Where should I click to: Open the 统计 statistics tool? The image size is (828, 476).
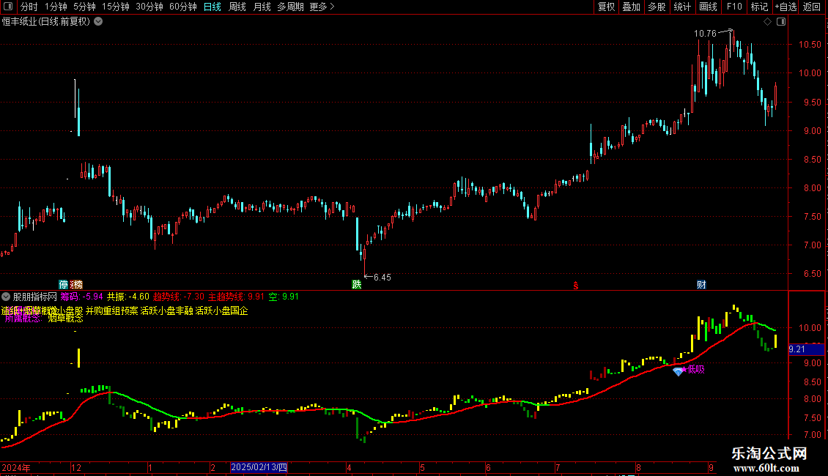[681, 7]
